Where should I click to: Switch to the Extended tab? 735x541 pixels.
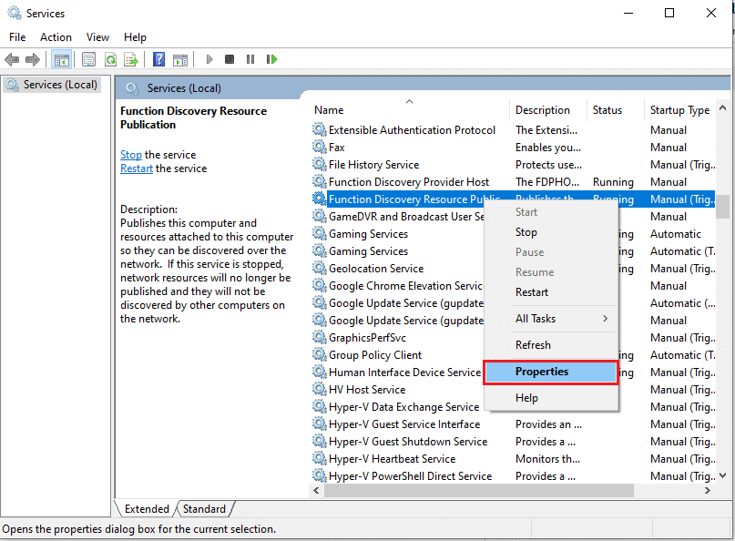[x=145, y=508]
